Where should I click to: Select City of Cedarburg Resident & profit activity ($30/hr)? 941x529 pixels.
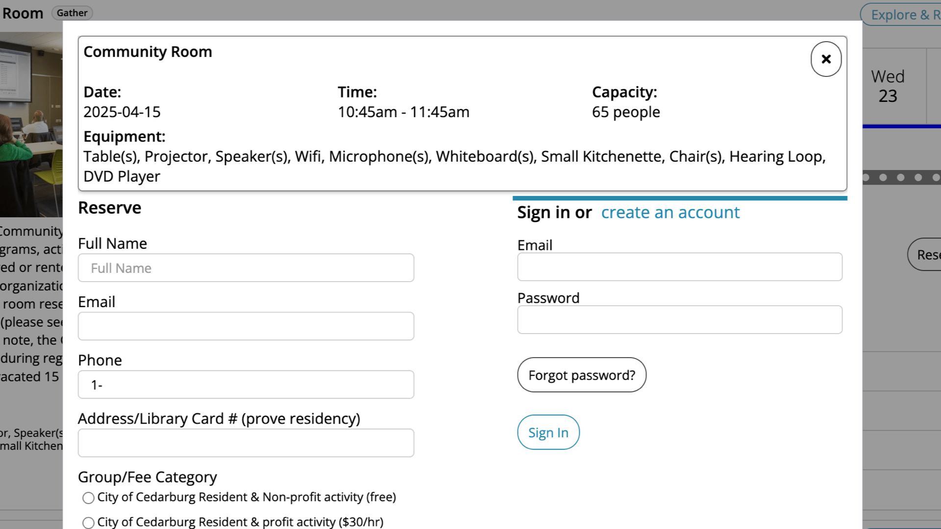pyautogui.click(x=89, y=522)
